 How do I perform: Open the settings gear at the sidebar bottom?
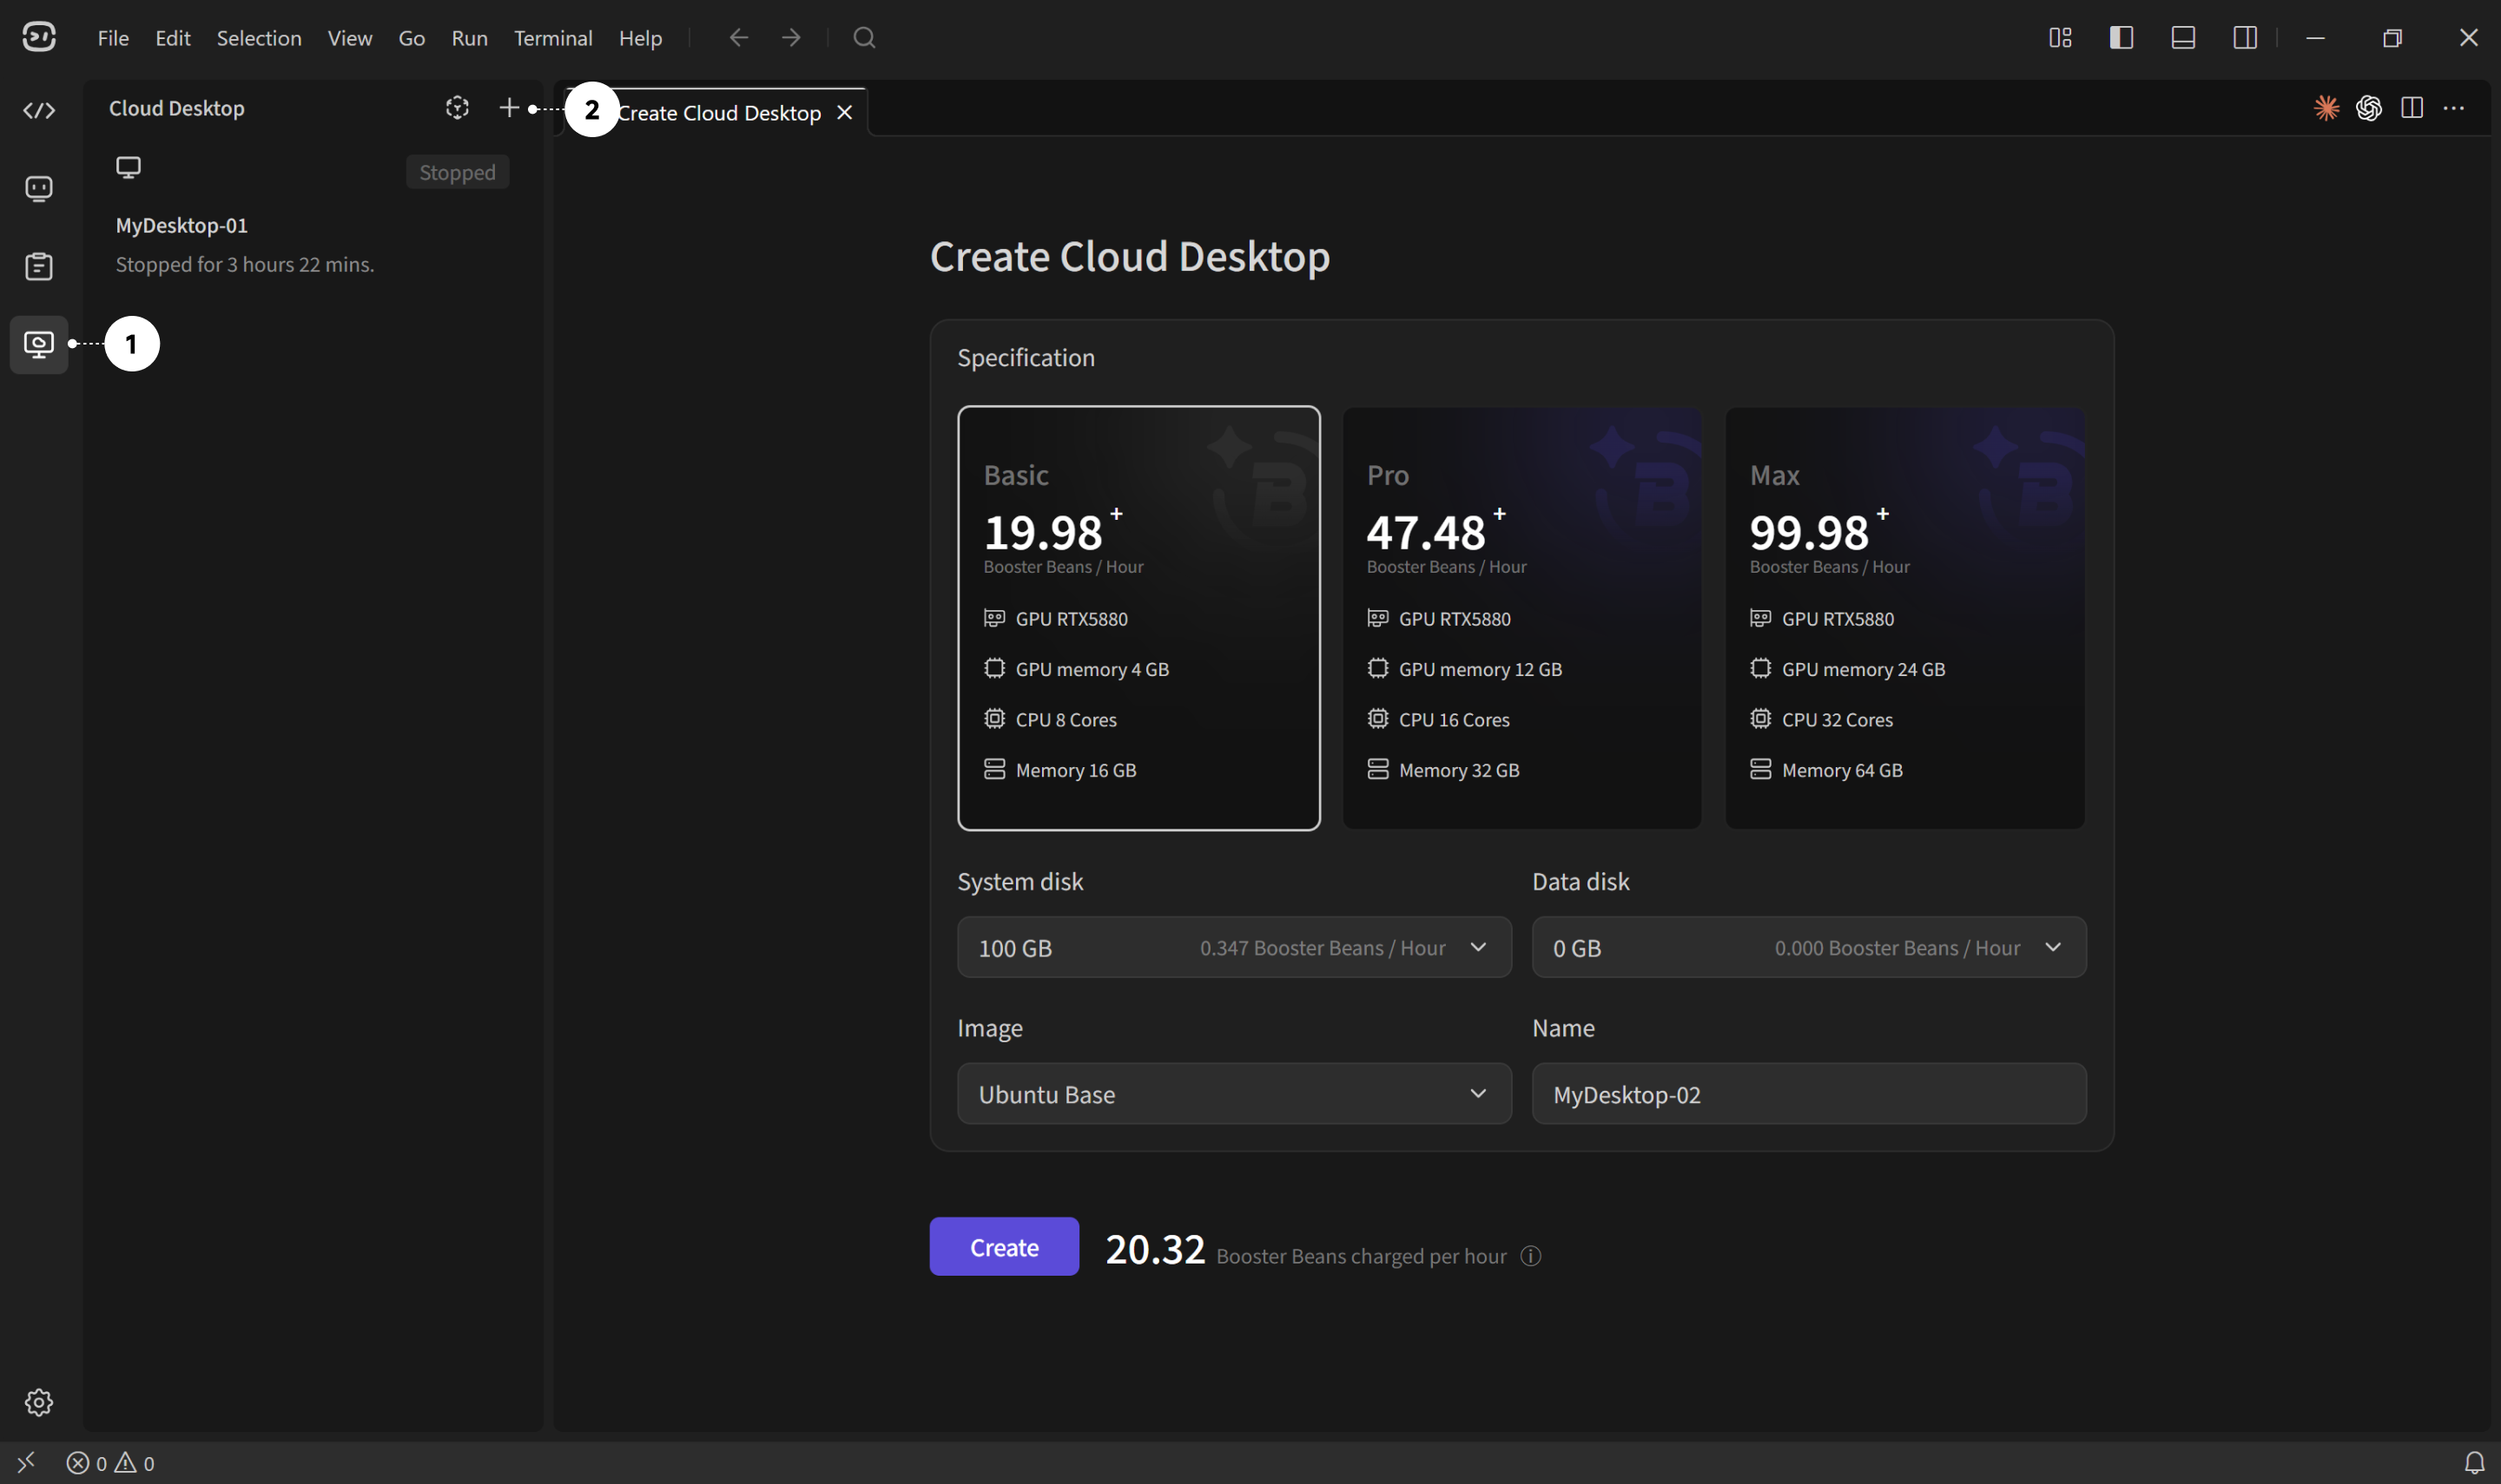tap(39, 1402)
